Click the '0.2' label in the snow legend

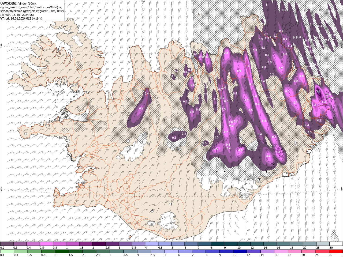click(2, 248)
